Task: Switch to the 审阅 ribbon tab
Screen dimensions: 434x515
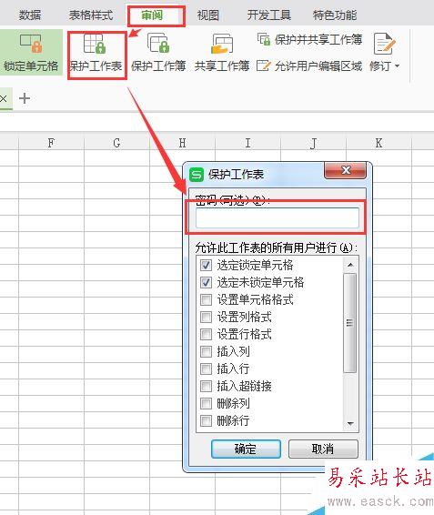Action: 152,15
